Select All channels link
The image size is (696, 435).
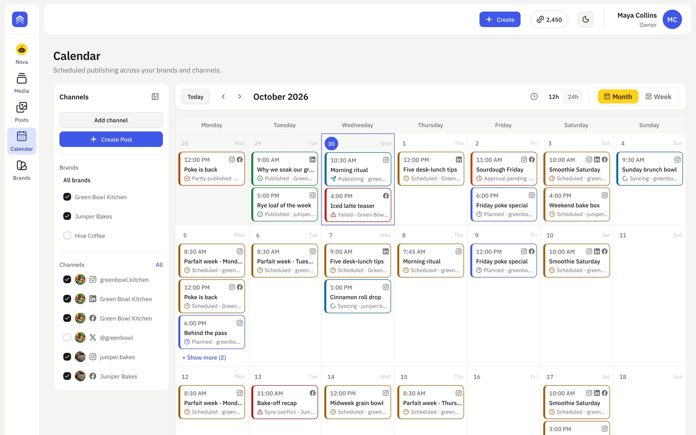159,264
